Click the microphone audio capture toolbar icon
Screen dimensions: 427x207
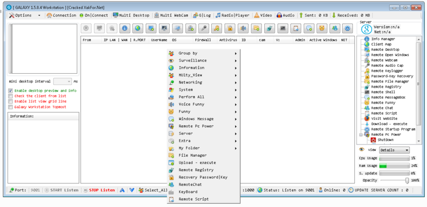[203, 28]
